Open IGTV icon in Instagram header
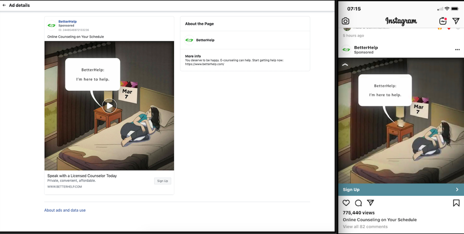Image resolution: width=464 pixels, height=234 pixels. pyautogui.click(x=443, y=21)
